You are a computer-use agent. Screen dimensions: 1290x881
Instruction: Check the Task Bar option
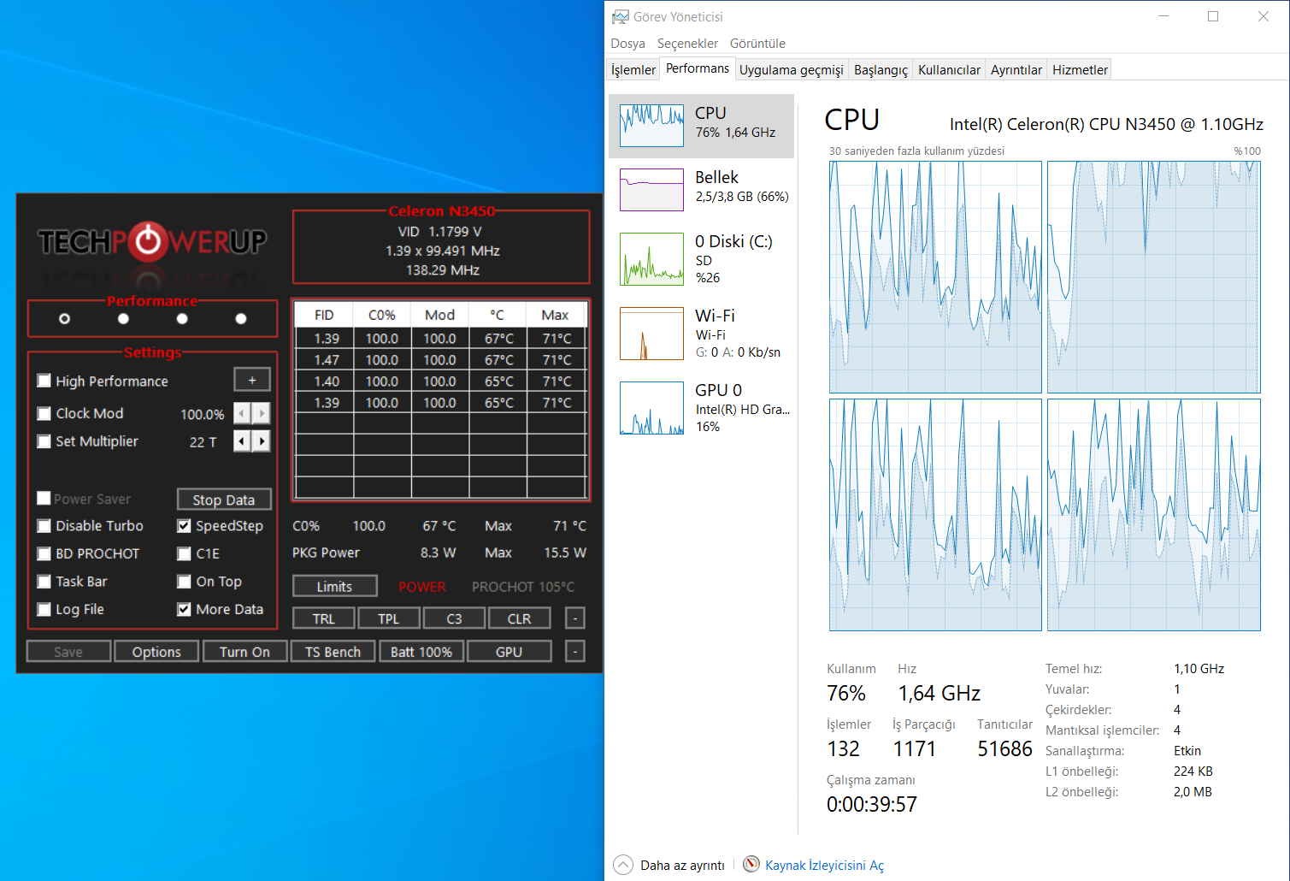[44, 582]
